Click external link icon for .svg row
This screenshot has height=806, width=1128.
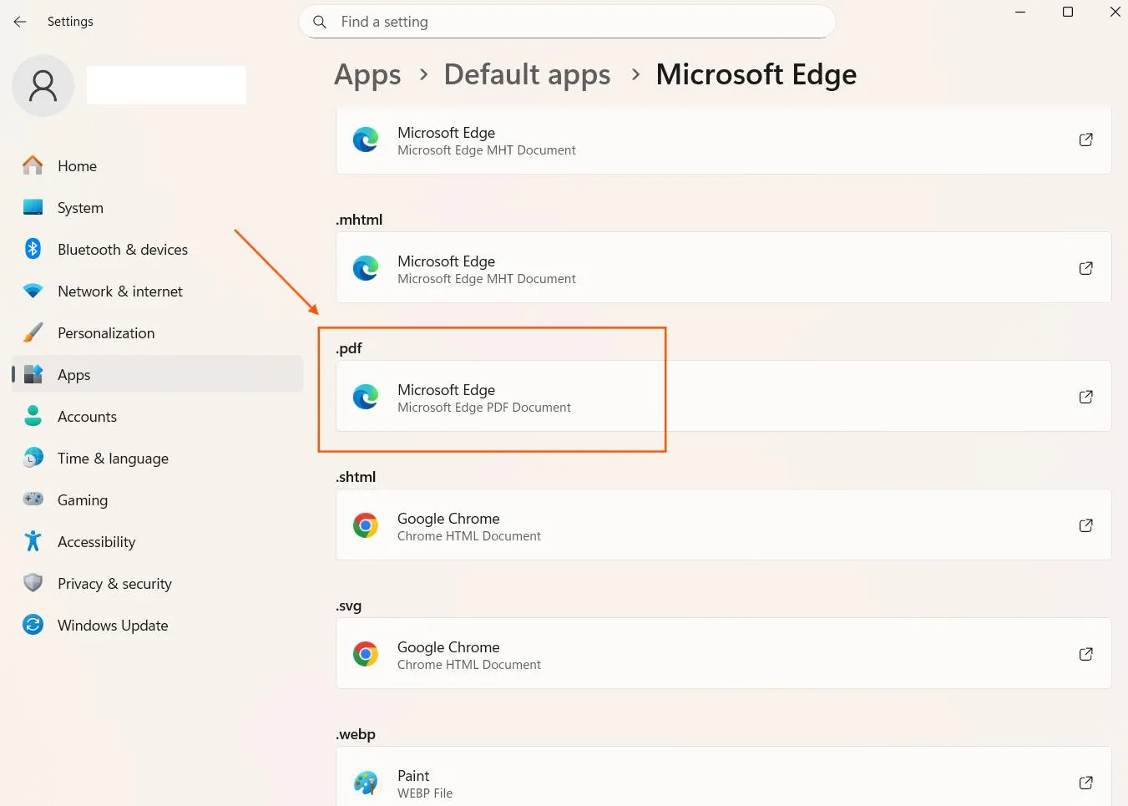(x=1085, y=654)
